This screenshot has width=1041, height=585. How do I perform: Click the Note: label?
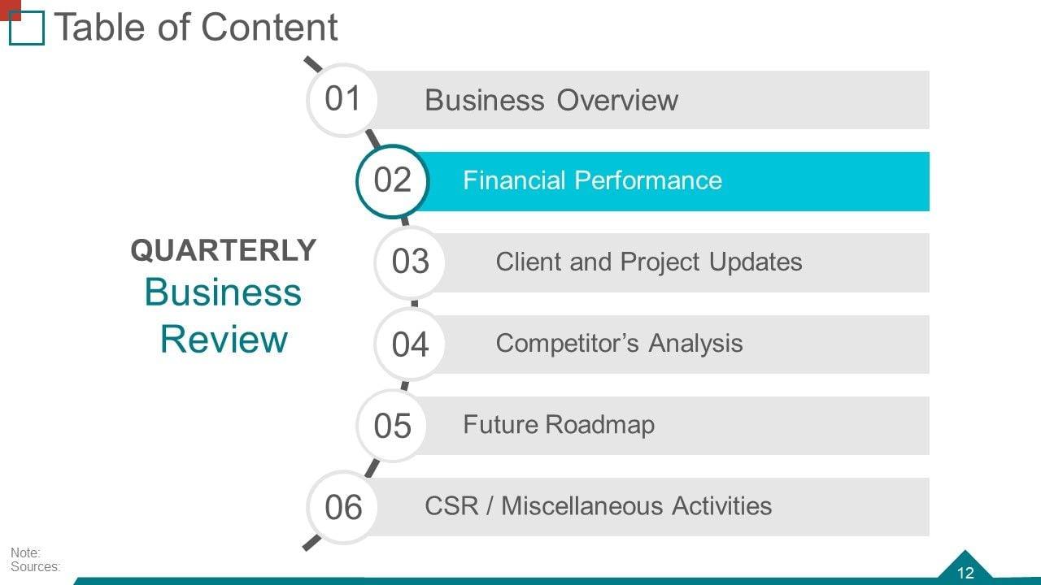pyautogui.click(x=25, y=552)
